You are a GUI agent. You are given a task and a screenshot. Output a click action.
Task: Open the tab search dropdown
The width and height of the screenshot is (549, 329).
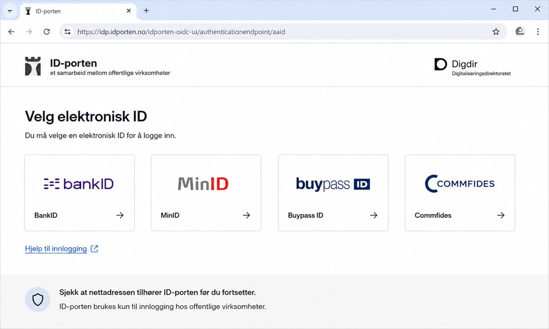[x=10, y=11]
